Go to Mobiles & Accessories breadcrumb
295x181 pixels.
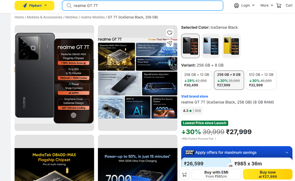pos(45,17)
